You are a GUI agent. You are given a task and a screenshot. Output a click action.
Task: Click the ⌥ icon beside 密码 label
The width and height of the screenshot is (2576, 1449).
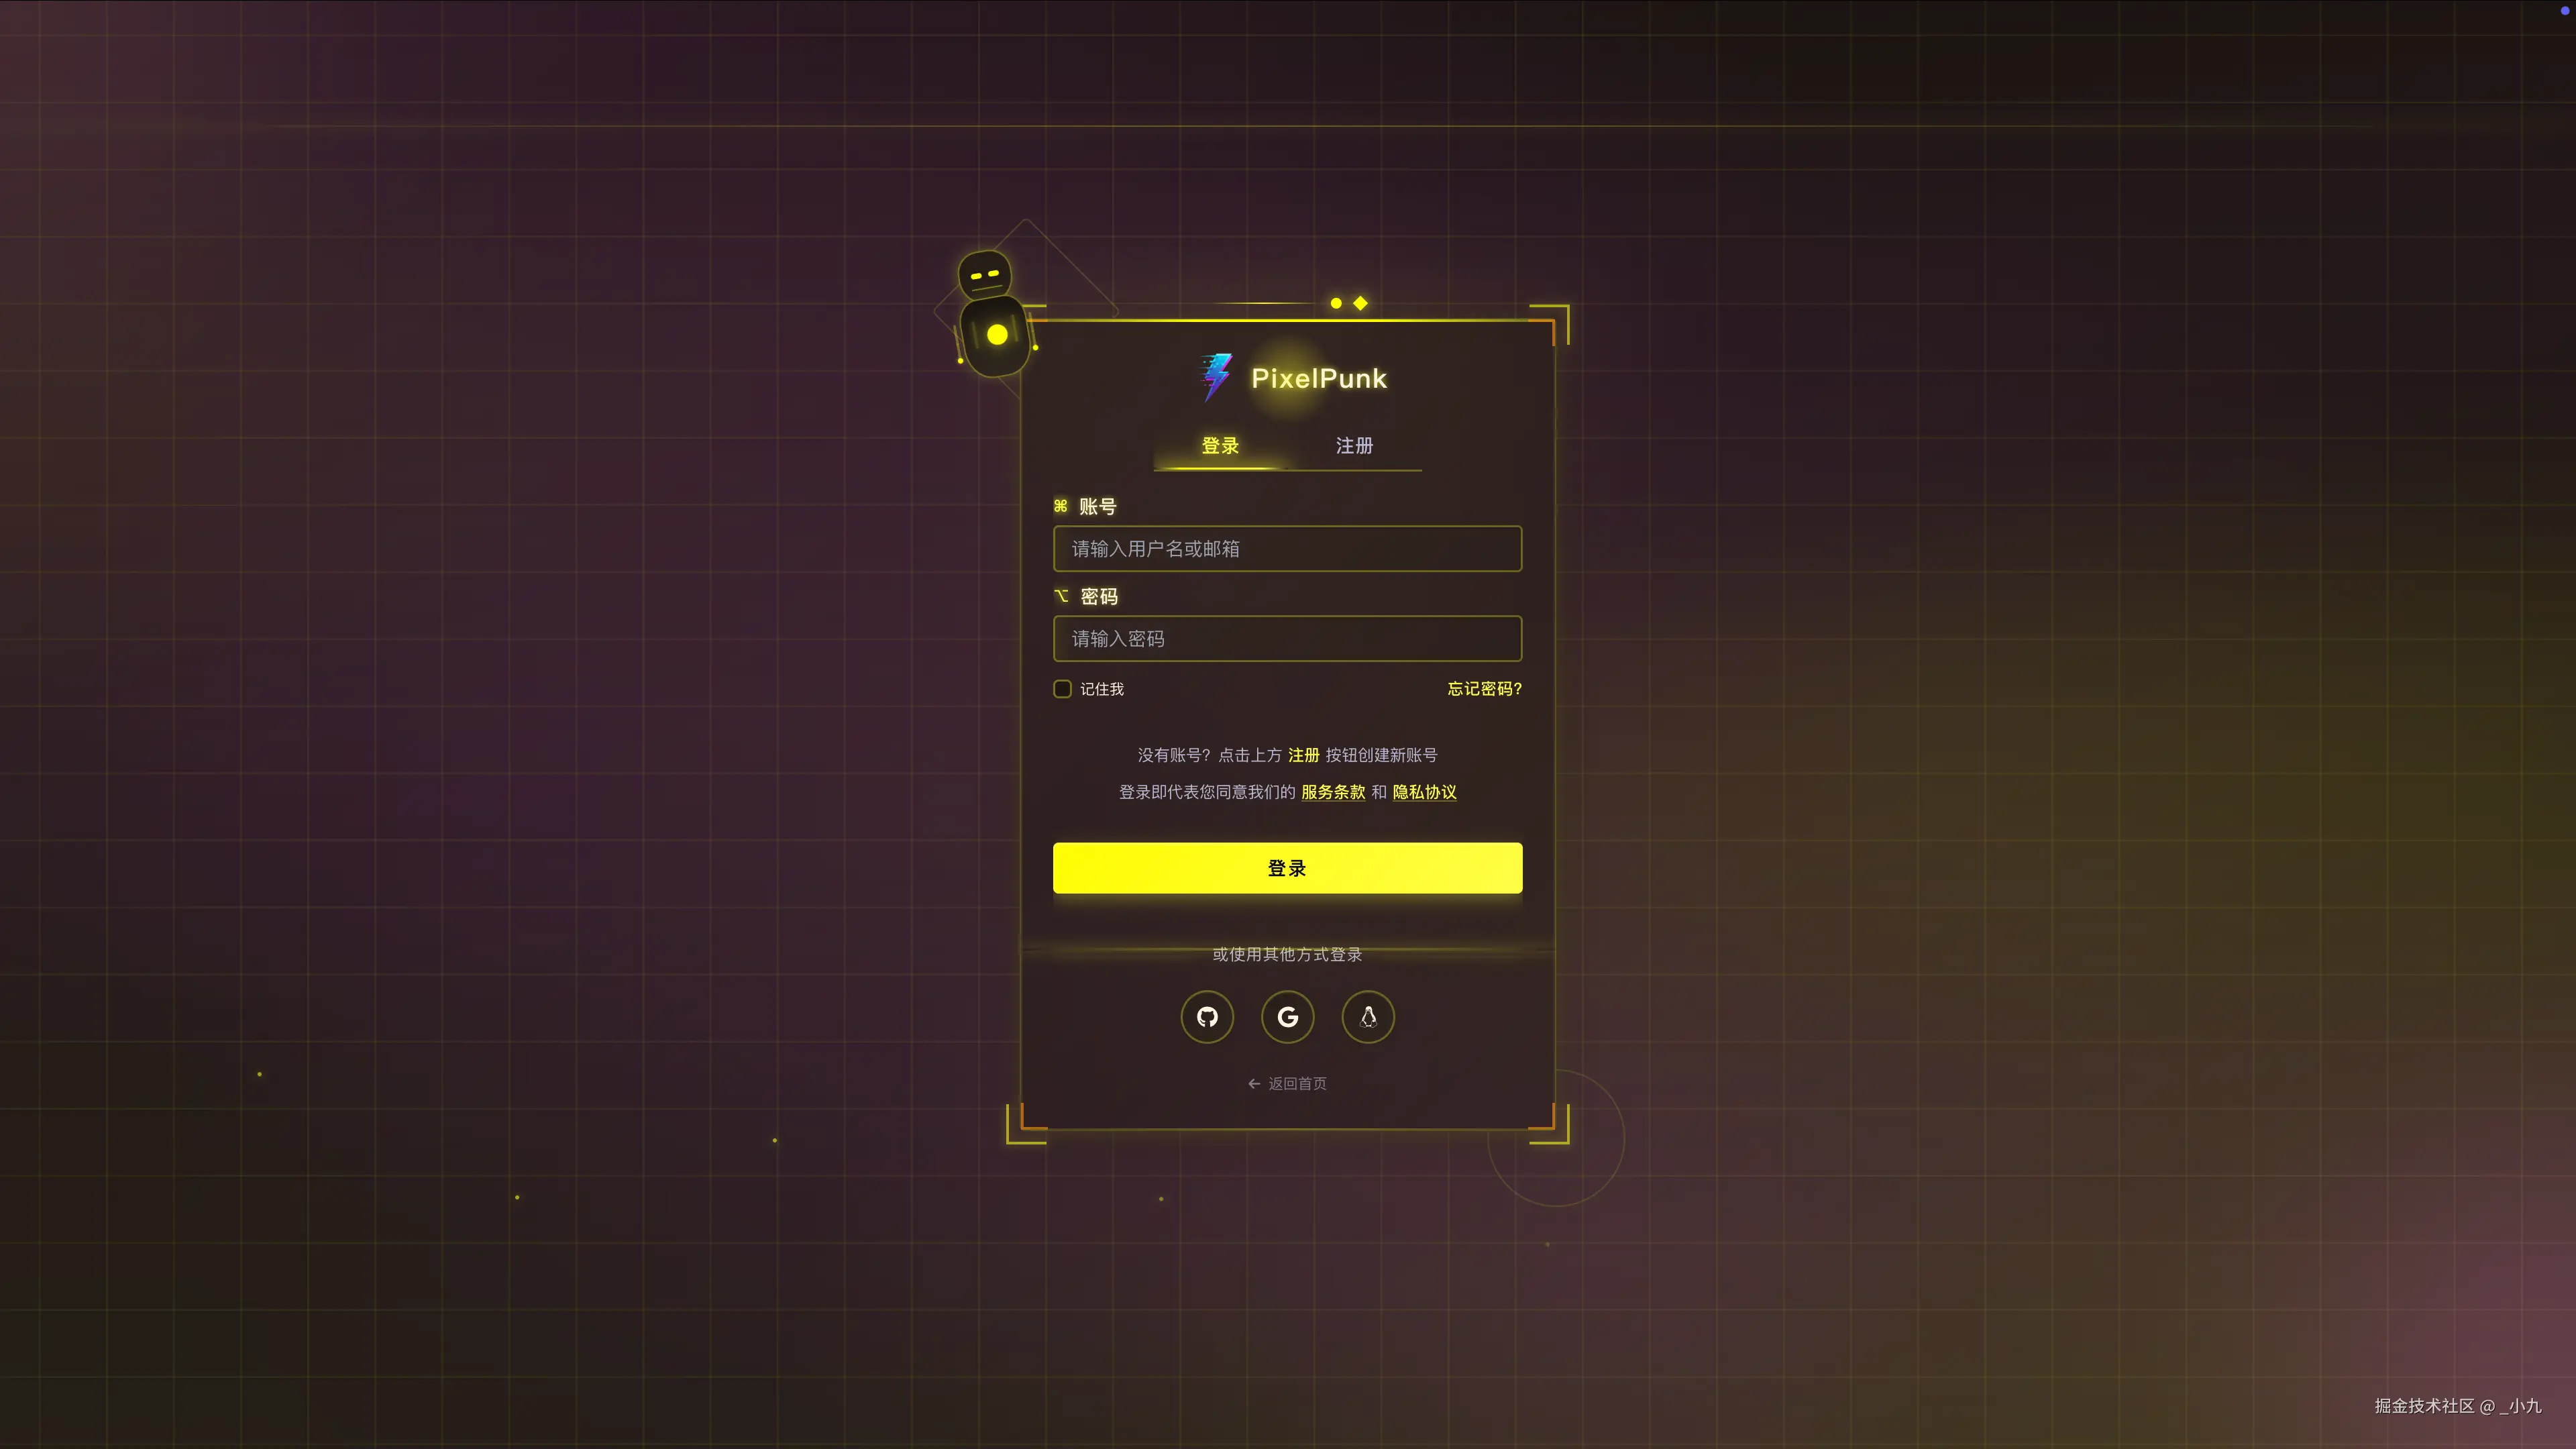(x=1062, y=596)
